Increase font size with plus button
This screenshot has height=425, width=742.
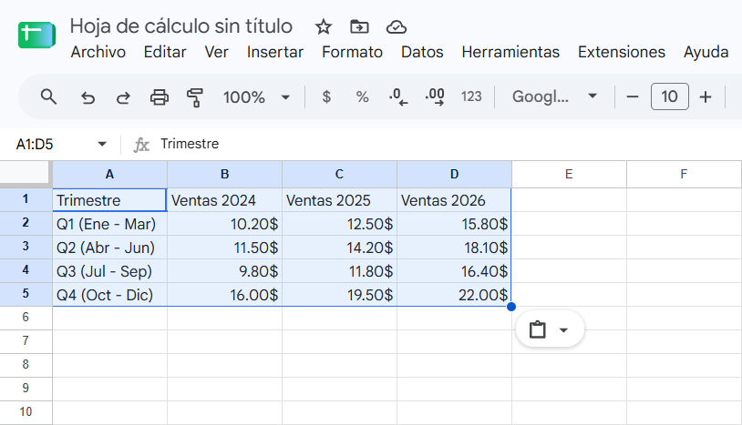tap(706, 96)
